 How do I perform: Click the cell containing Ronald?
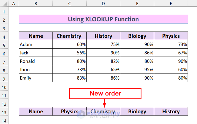click(x=35, y=61)
